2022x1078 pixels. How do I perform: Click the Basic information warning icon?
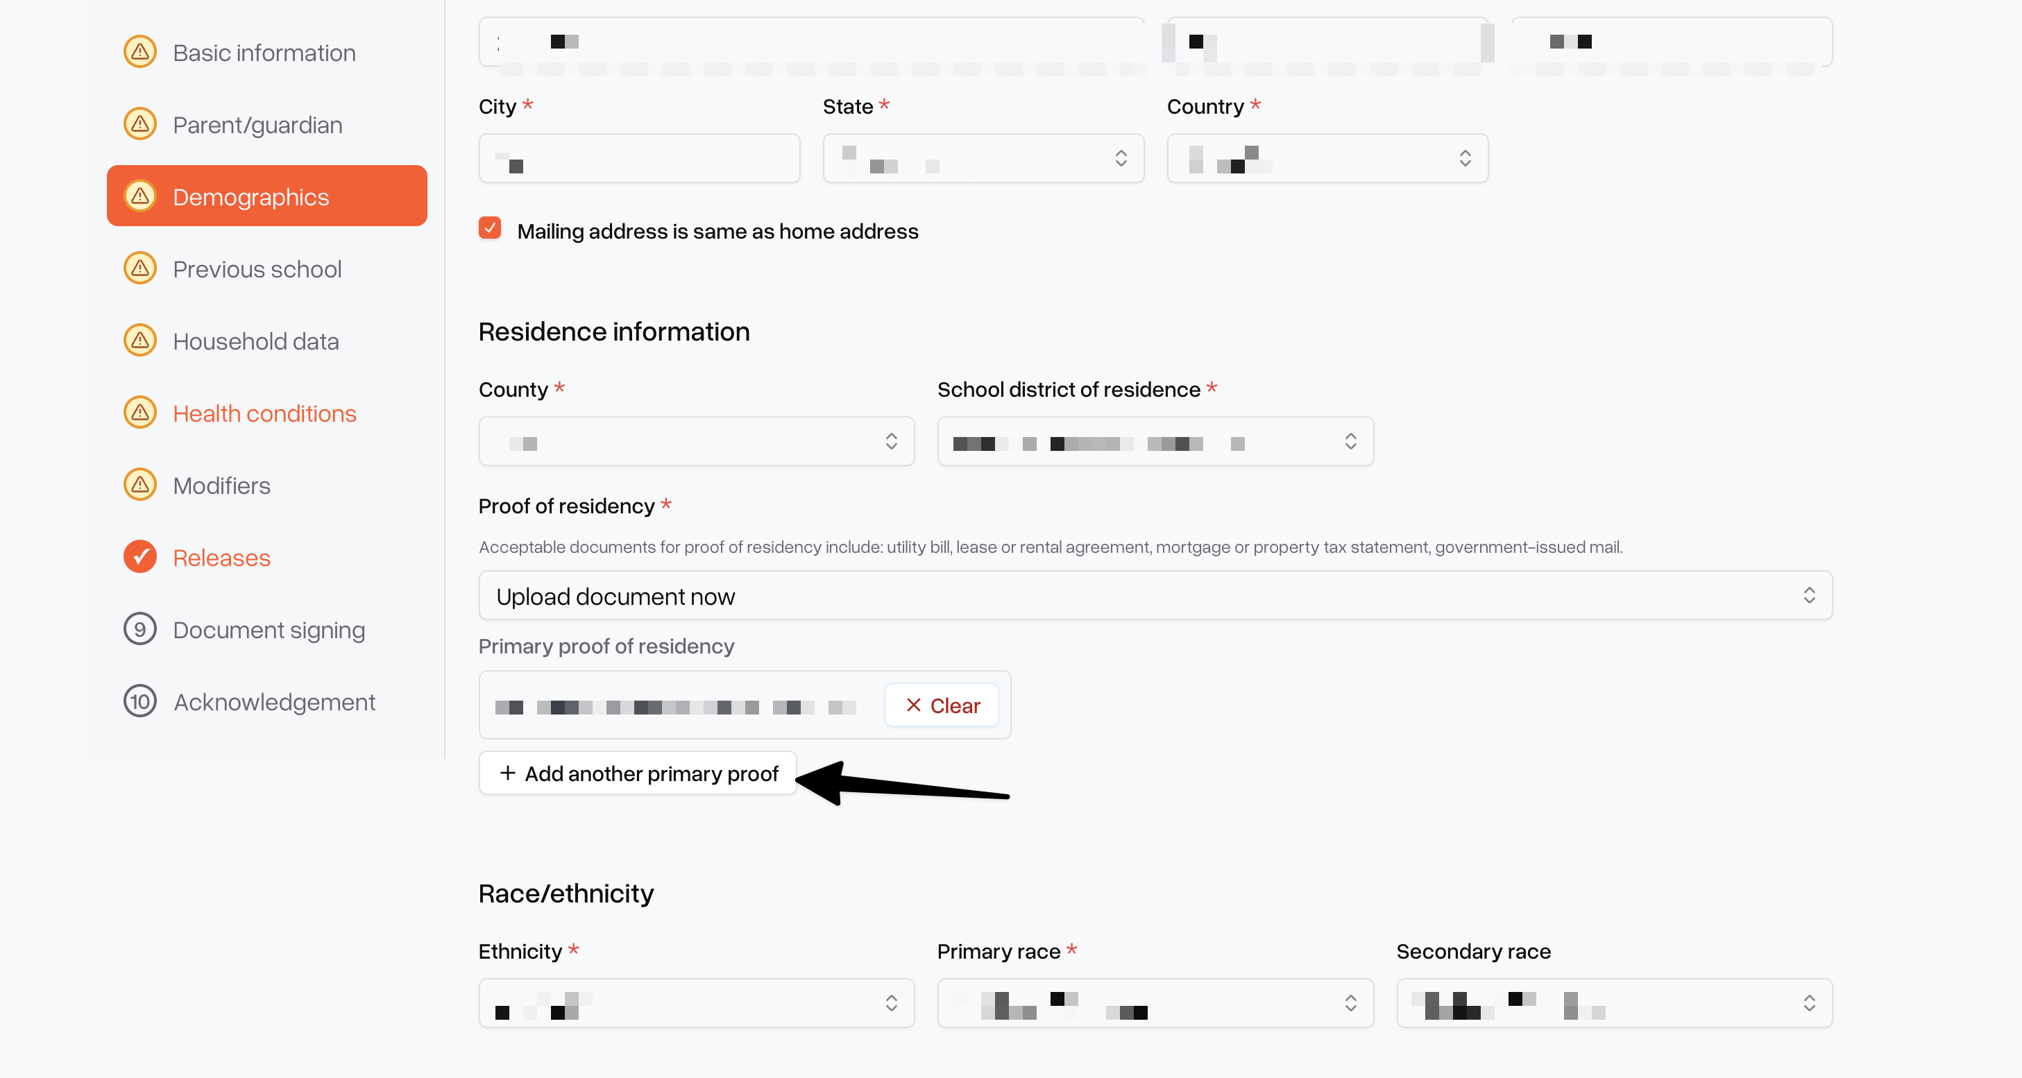139,52
